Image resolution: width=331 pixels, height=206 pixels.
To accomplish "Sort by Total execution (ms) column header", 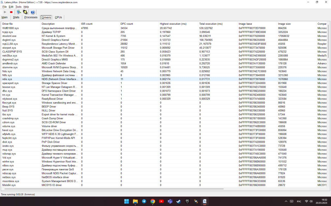I will pyautogui.click(x=218, y=24).
